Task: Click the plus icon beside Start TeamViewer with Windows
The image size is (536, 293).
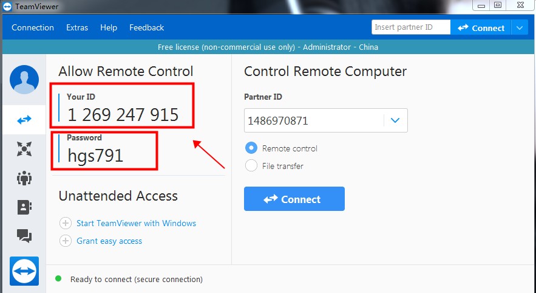Action: tap(66, 223)
